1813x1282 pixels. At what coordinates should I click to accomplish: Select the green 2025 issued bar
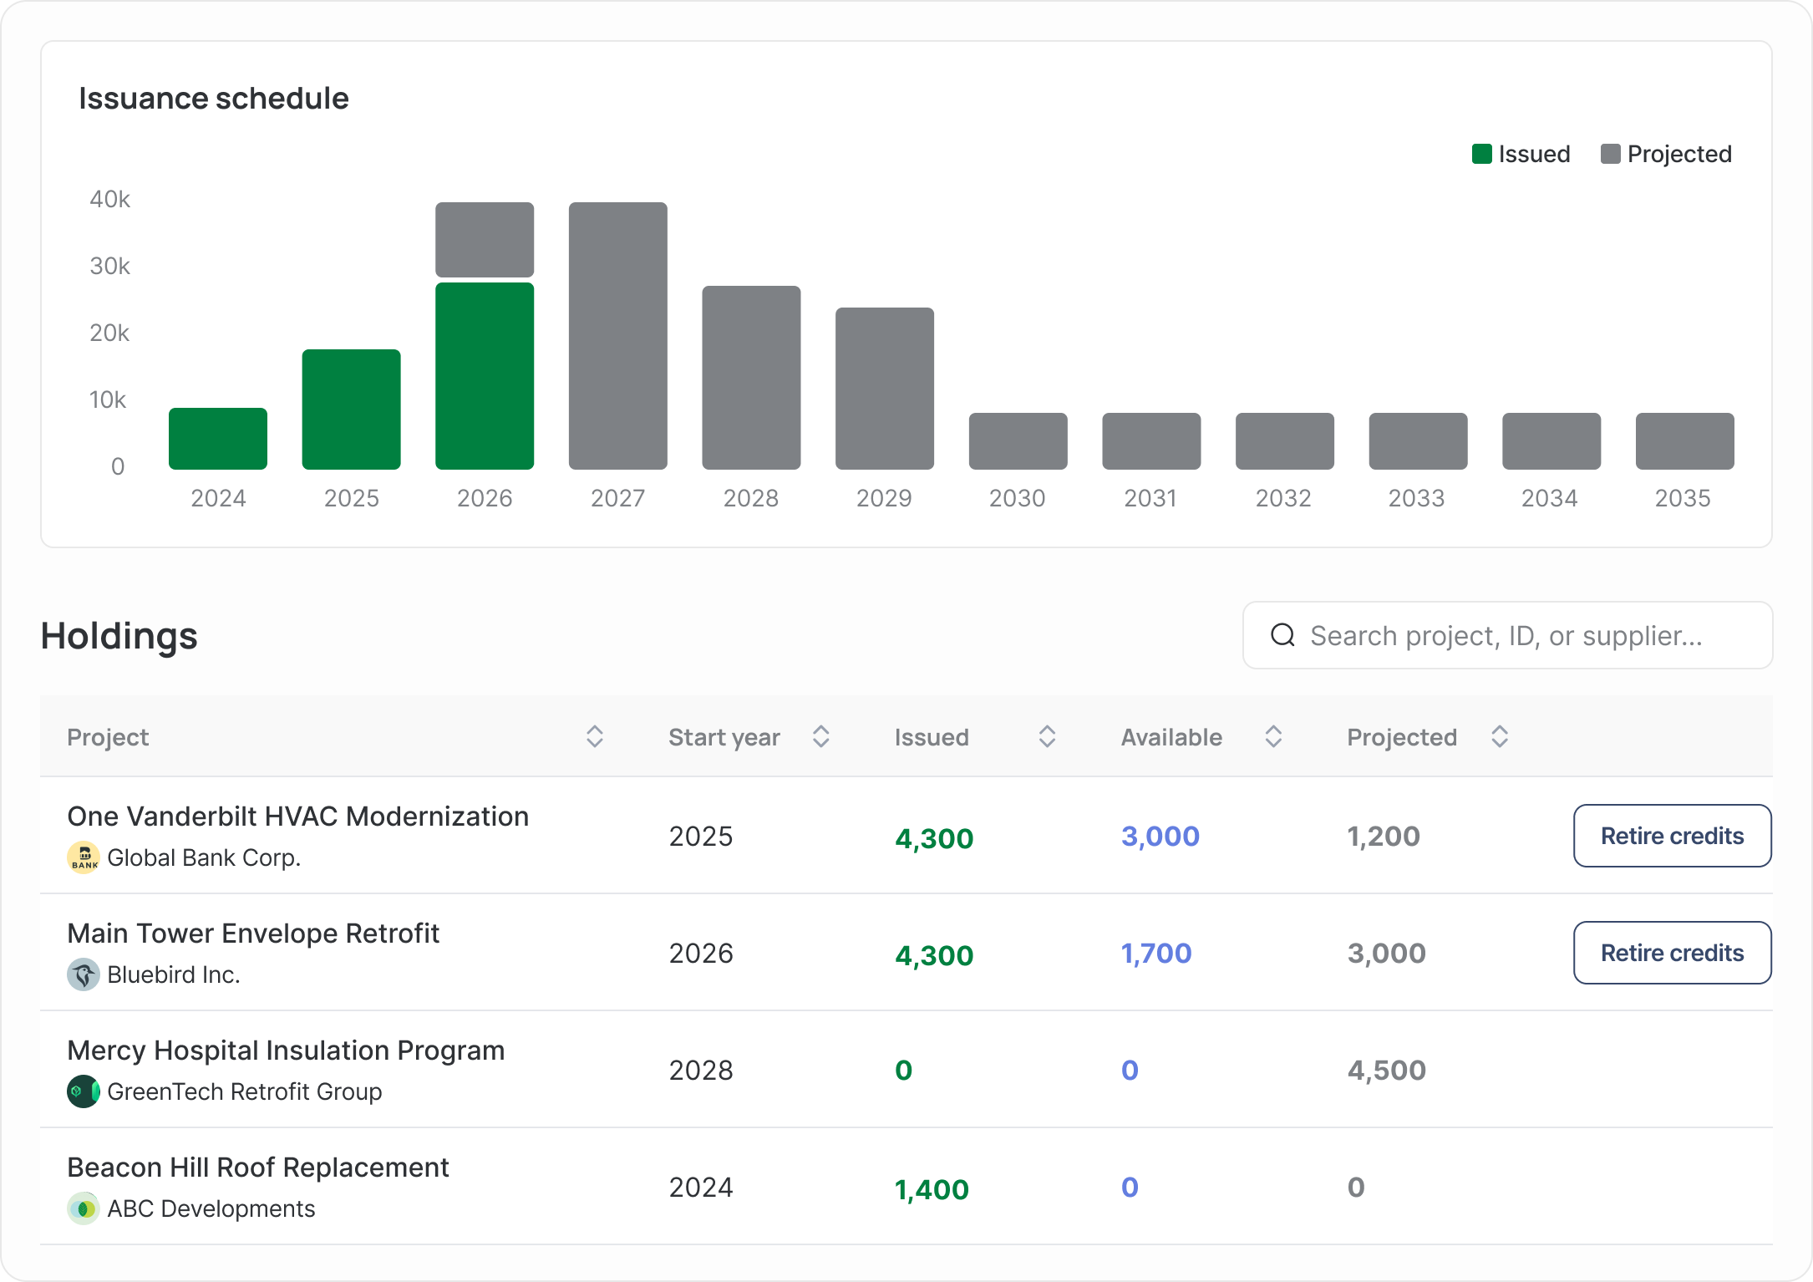tap(351, 410)
